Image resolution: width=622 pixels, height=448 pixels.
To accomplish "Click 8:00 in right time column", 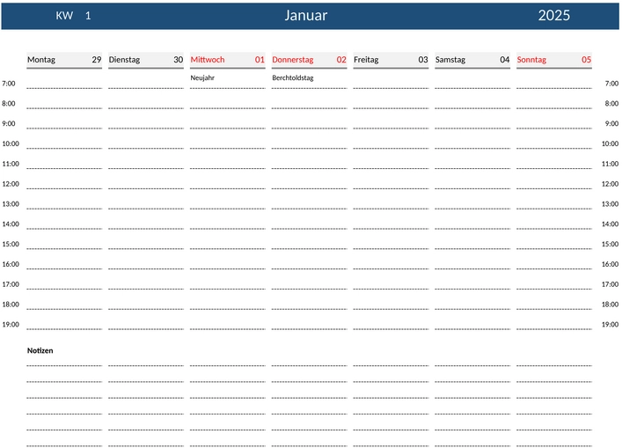I will pos(611,104).
